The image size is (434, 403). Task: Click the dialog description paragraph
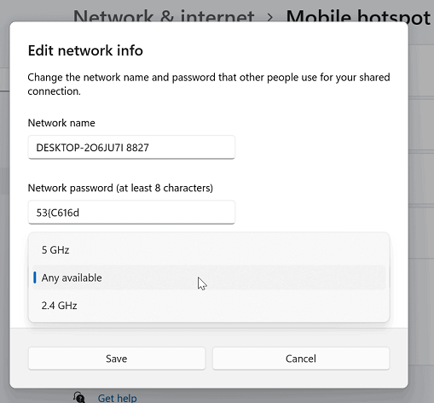click(209, 85)
